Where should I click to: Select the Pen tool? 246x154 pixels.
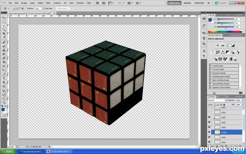click(4, 74)
